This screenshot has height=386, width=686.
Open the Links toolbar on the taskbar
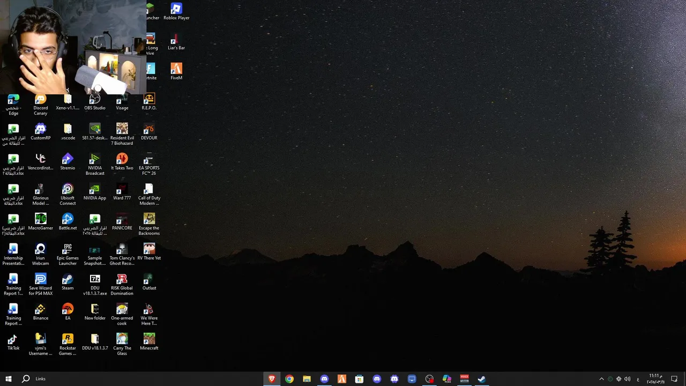click(x=41, y=378)
